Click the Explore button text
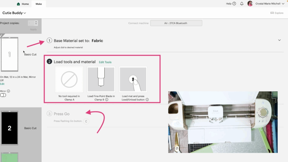 (279, 13)
